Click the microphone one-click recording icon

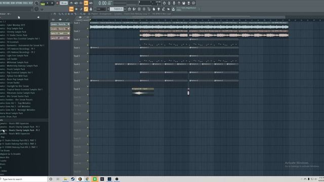click(174, 3)
